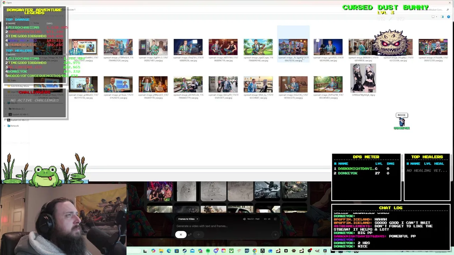Select file openart-image_lnK05YXH raw.jpg
454x255 pixels.
pos(223,50)
